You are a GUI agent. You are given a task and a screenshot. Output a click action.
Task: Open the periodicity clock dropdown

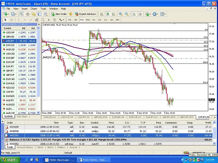pos(155,14)
